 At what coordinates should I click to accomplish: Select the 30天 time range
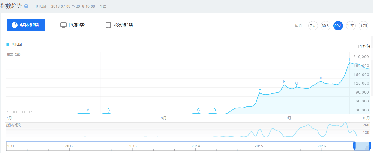325,26
